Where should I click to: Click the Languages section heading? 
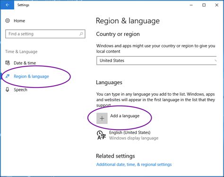109,82
